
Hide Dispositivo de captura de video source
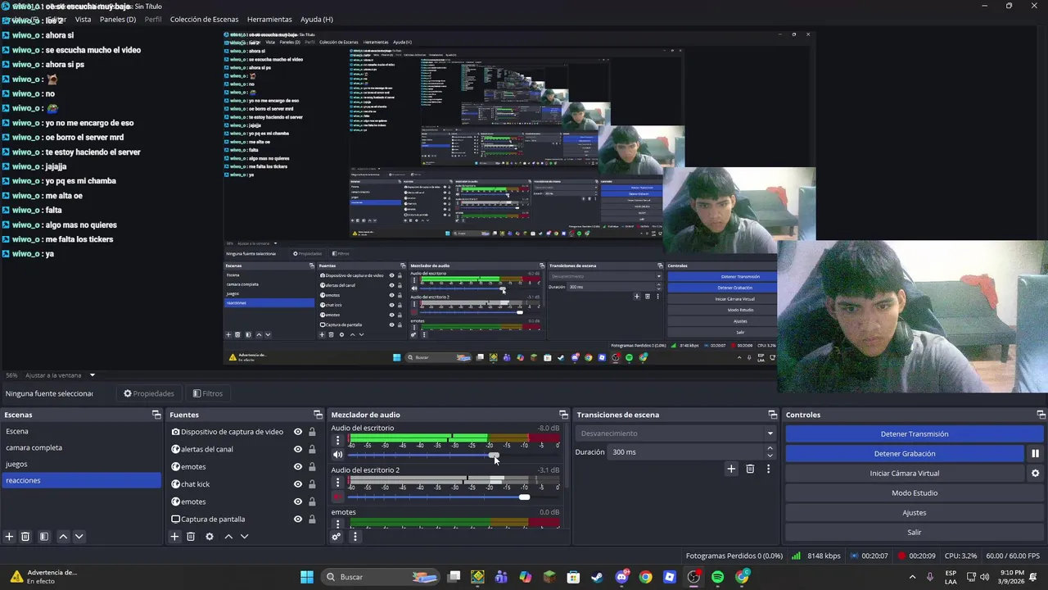tap(298, 432)
